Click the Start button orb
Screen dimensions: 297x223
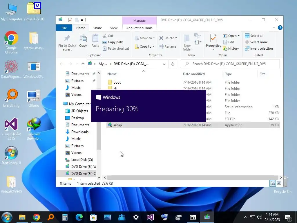tap(7, 217)
